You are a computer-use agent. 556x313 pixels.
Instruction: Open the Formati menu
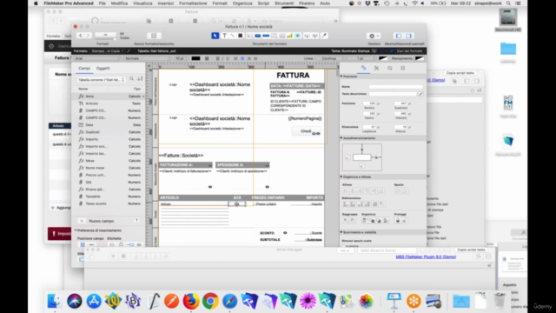(x=220, y=3)
